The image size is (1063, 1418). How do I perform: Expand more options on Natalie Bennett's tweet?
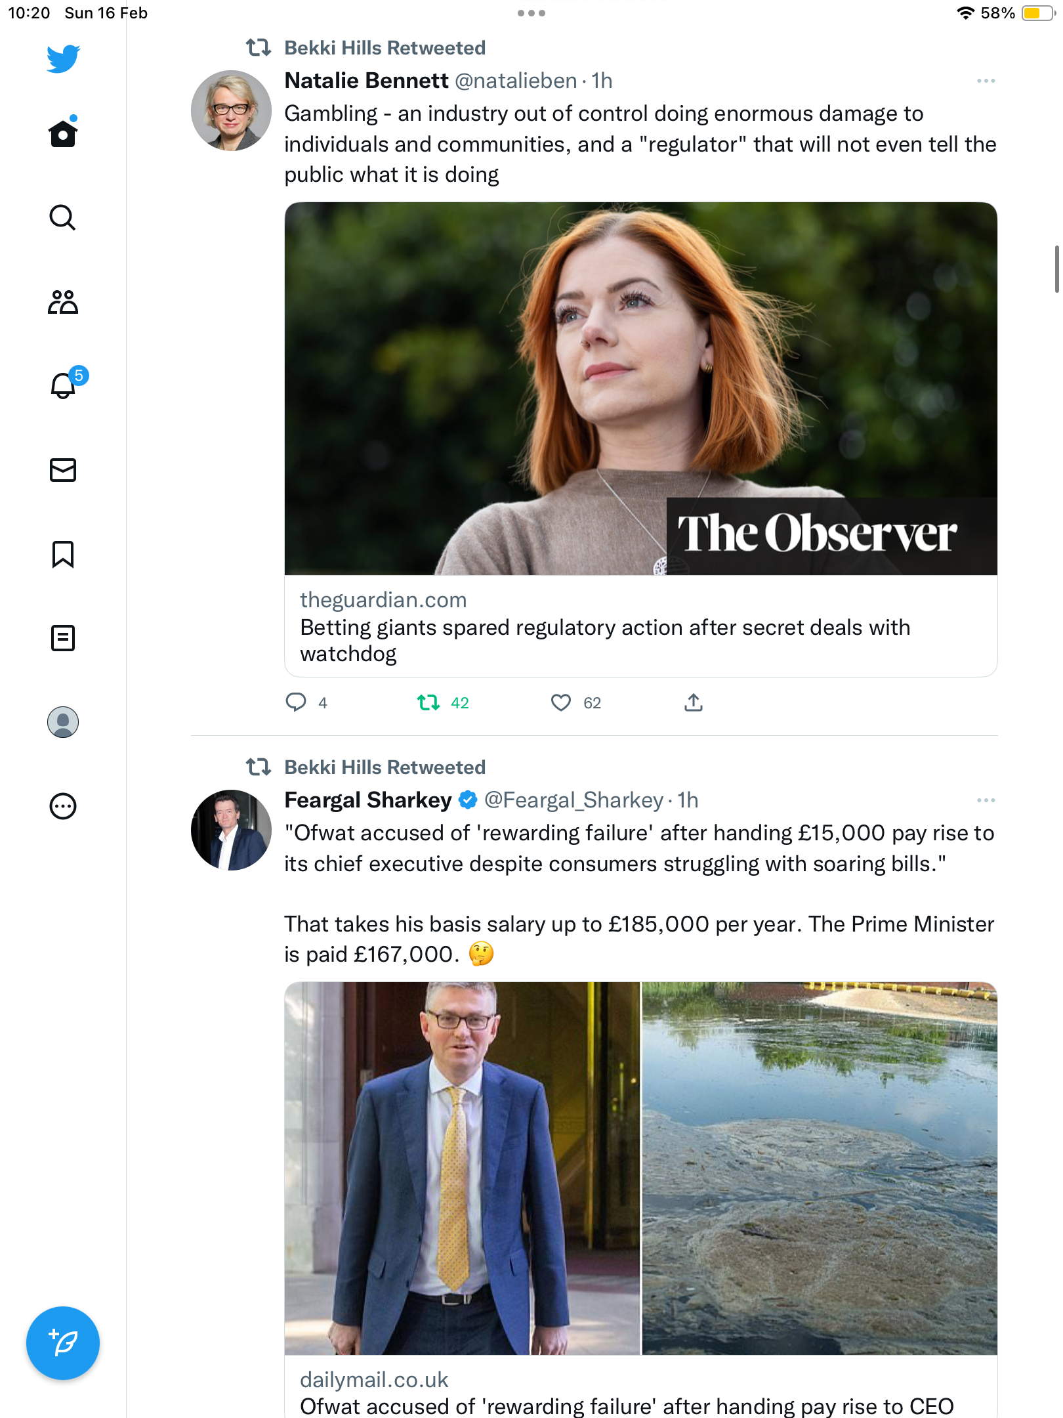[986, 81]
